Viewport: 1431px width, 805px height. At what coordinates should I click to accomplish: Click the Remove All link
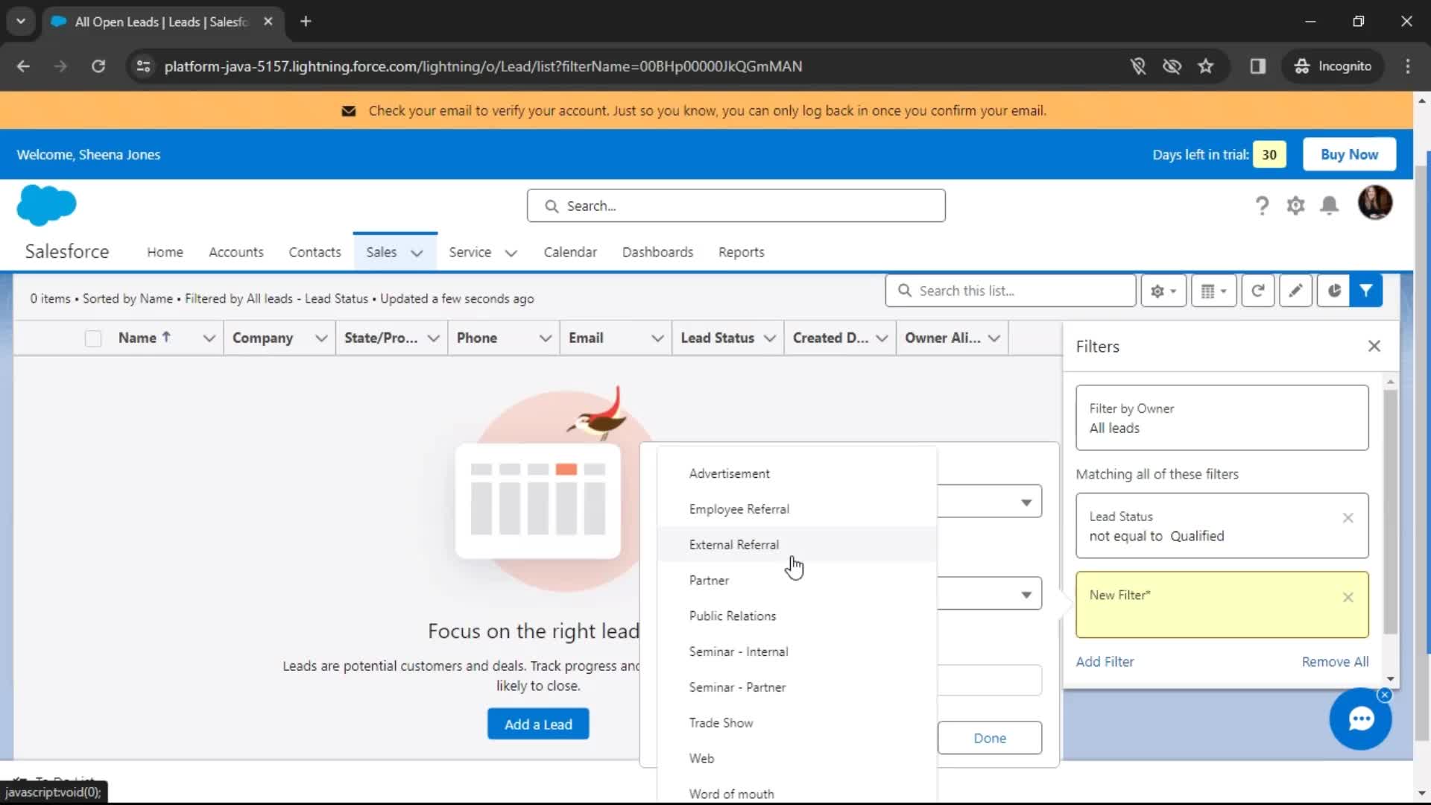(x=1335, y=662)
